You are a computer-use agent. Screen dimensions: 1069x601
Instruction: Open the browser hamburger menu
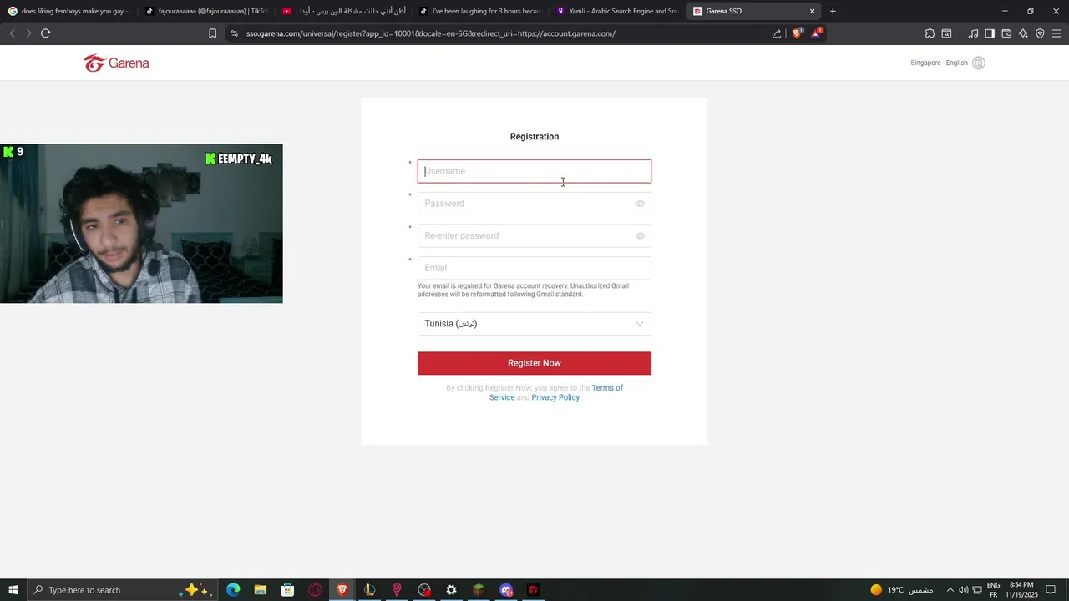(x=1056, y=33)
